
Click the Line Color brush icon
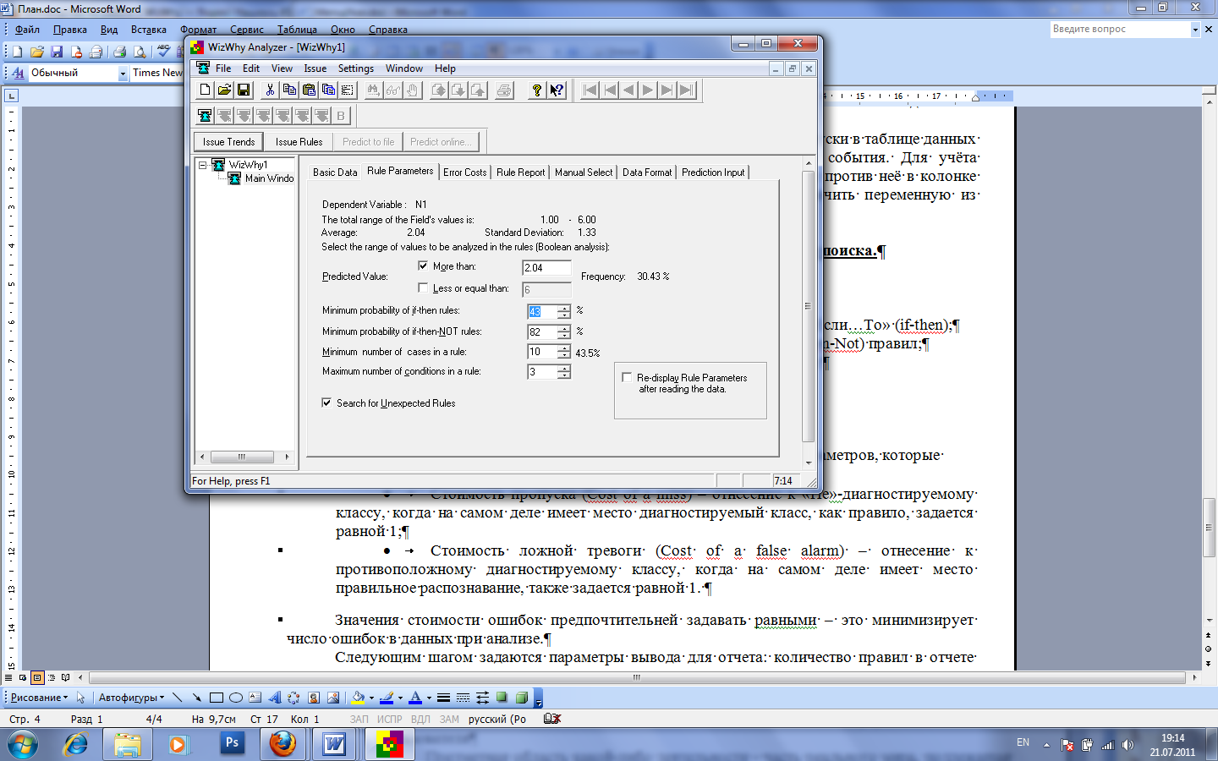tap(387, 698)
